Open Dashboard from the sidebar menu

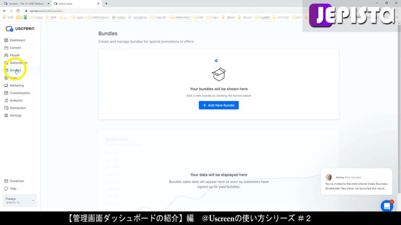coord(17,40)
